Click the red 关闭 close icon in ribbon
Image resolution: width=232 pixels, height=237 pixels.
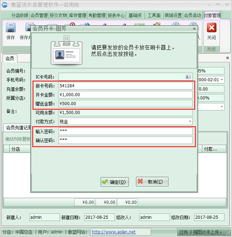(x=211, y=29)
